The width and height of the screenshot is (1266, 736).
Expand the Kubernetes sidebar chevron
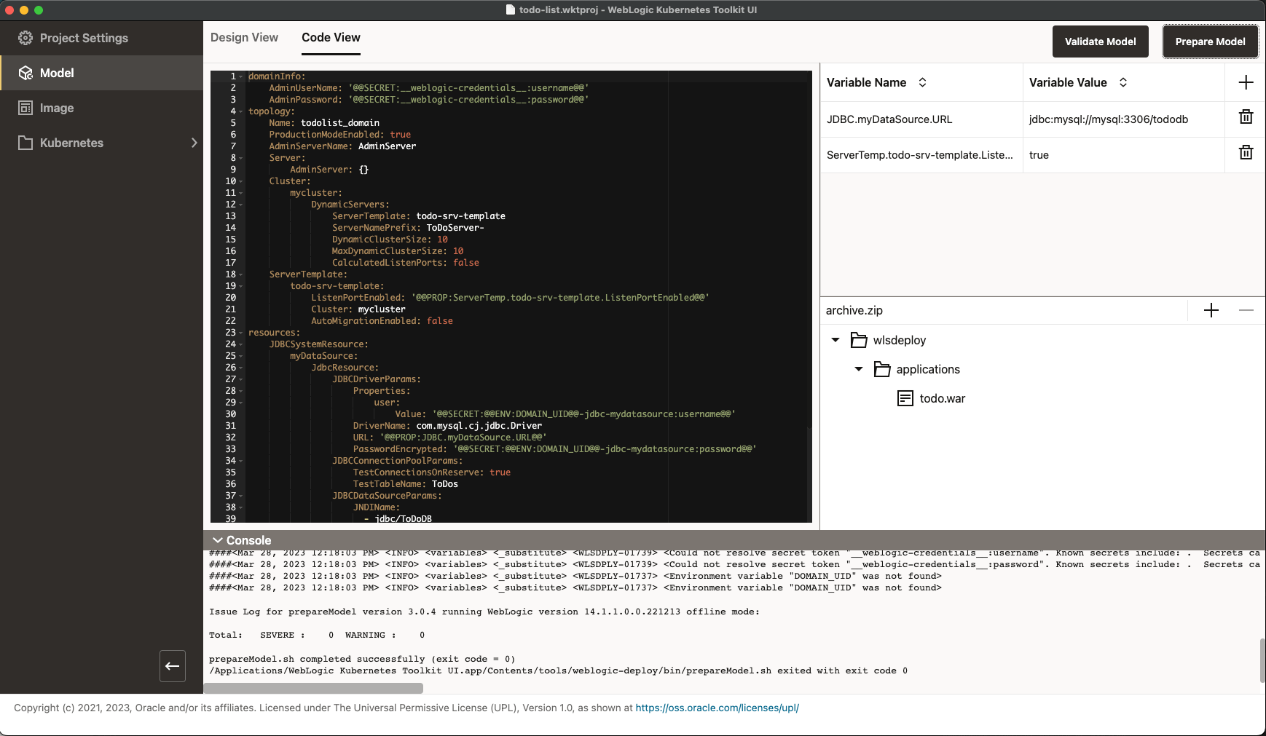click(x=194, y=143)
